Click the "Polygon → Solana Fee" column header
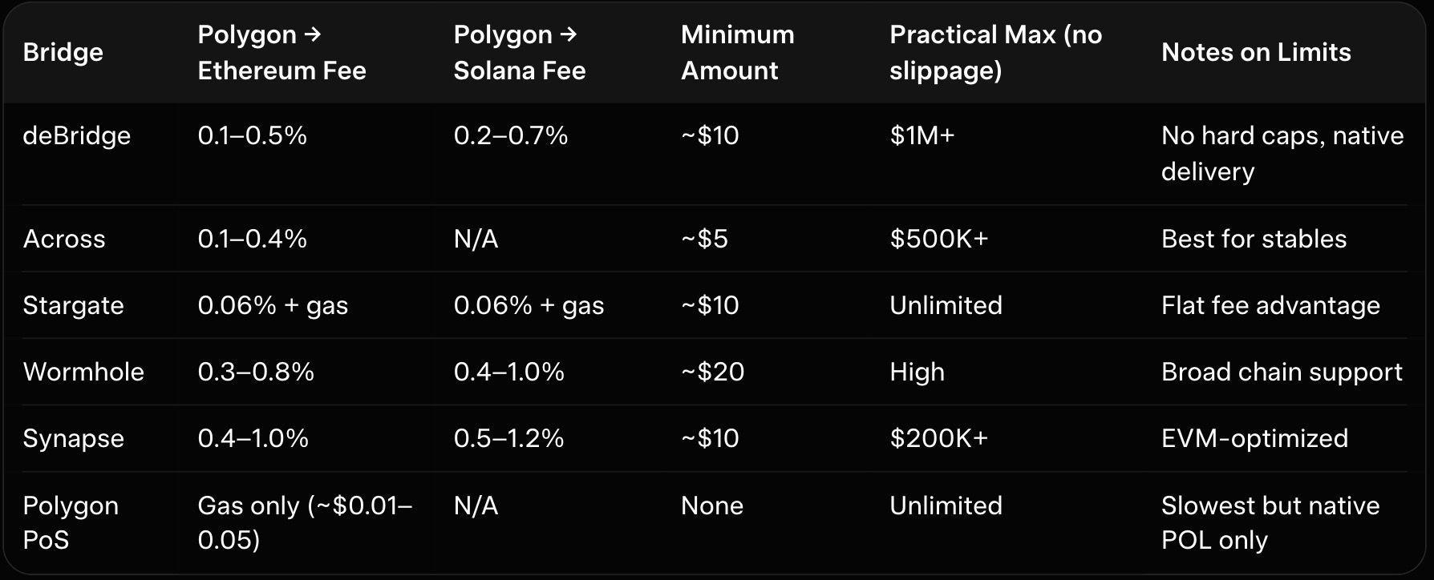The image size is (1434, 580). tap(519, 52)
